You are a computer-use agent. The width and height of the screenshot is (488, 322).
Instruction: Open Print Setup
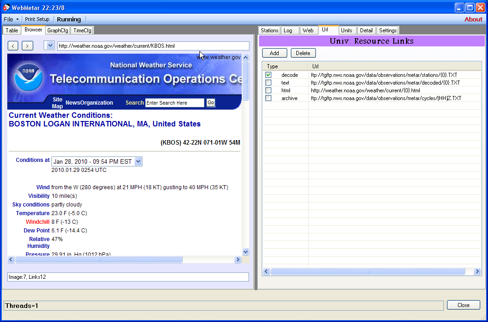click(x=37, y=19)
